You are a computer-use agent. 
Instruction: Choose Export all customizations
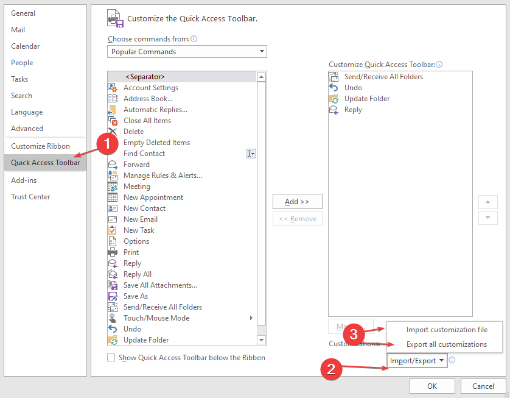pyautogui.click(x=447, y=344)
